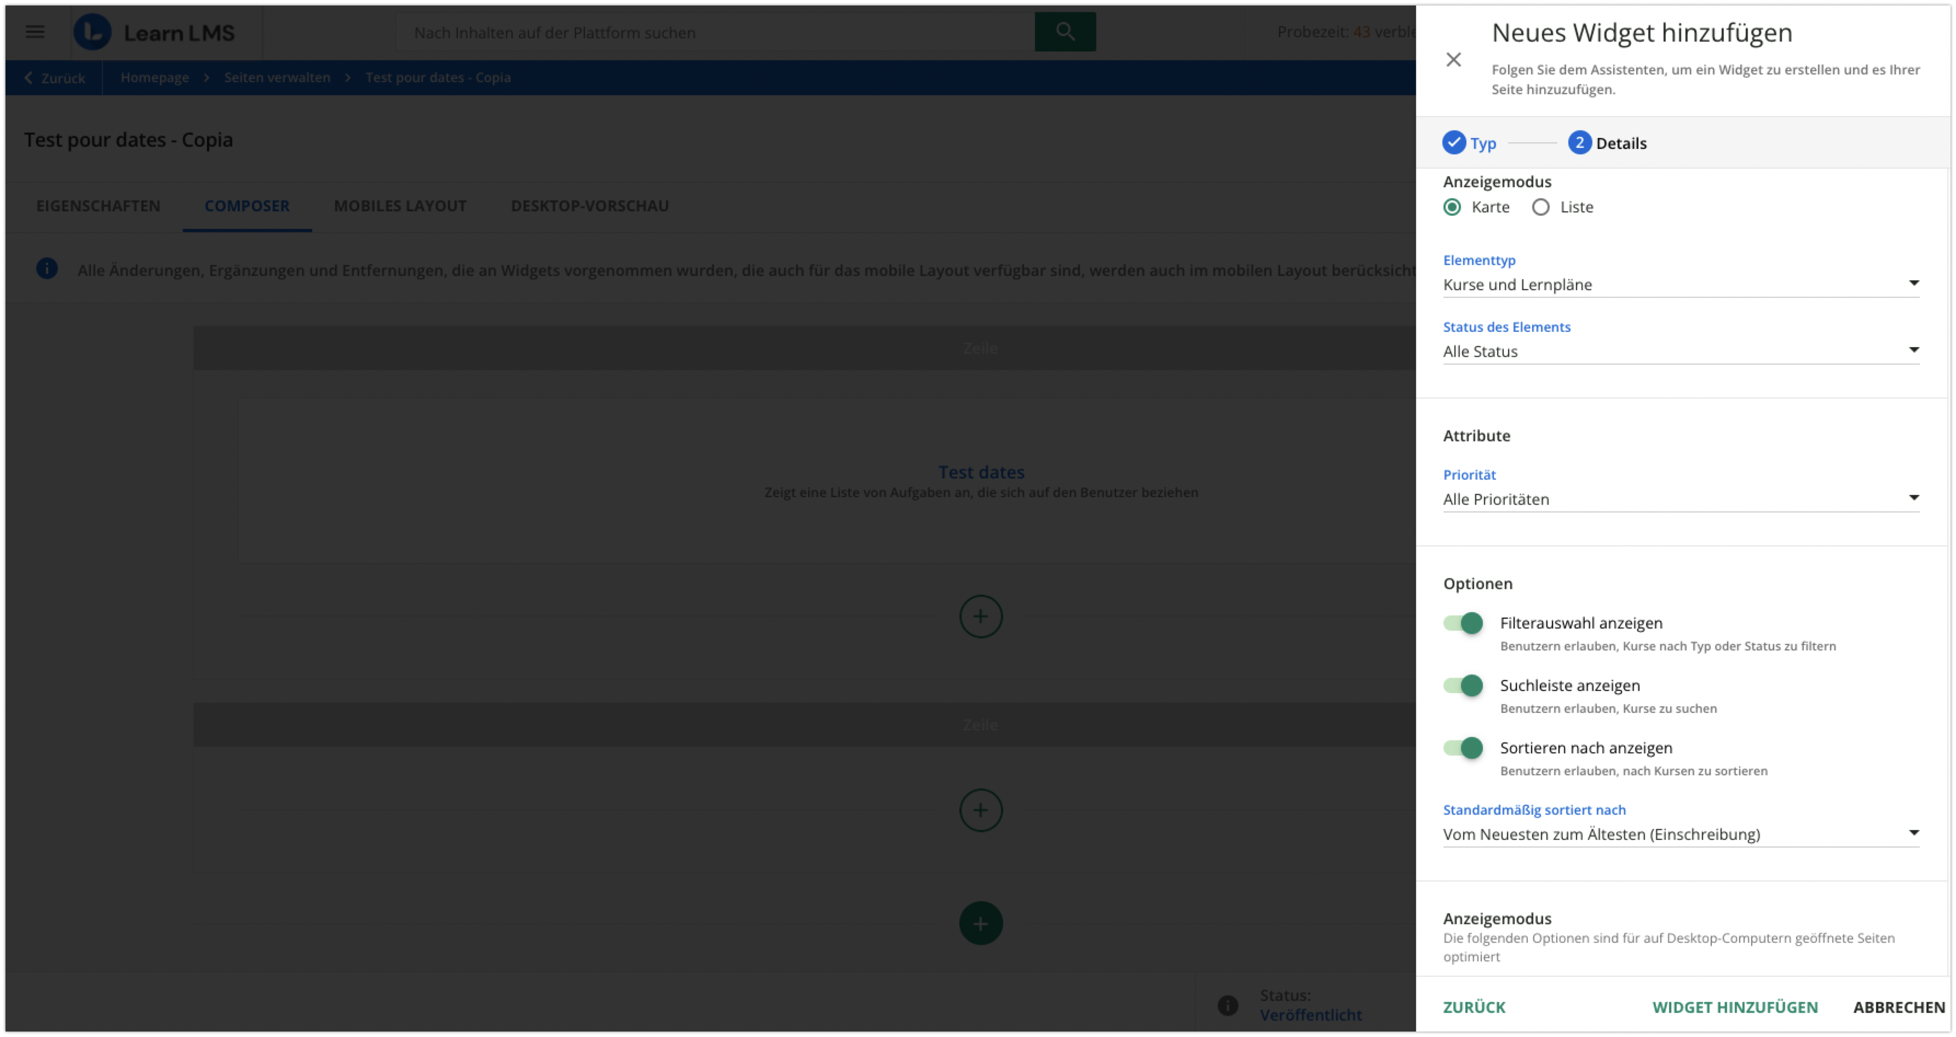Switch to the Composer tab
1956x1037 pixels.
tap(247, 206)
